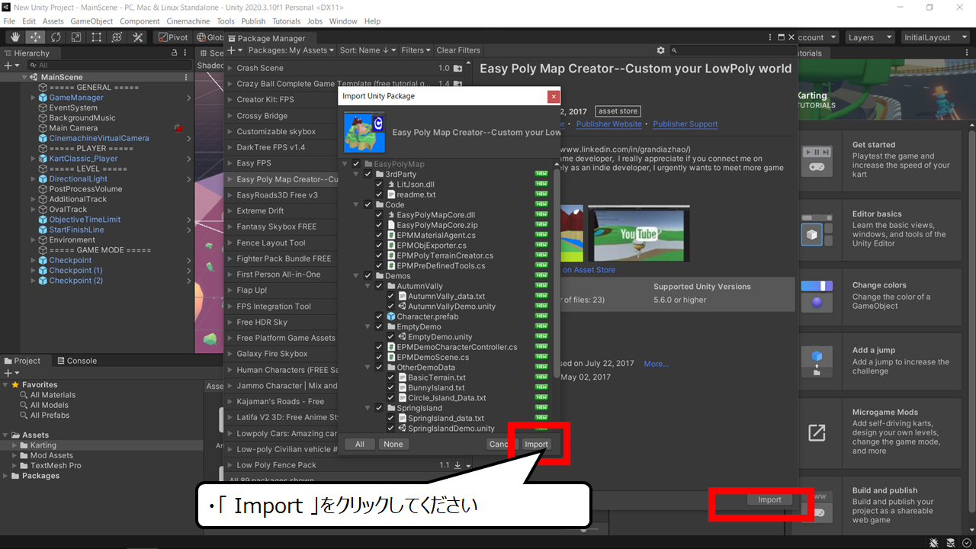Open the GameObject menu
The width and height of the screenshot is (976, 549).
click(91, 21)
